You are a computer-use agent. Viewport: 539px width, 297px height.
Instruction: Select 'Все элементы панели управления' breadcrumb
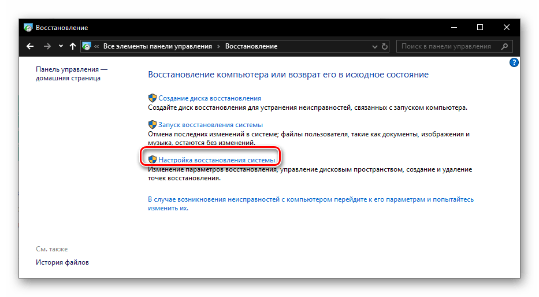coord(158,46)
